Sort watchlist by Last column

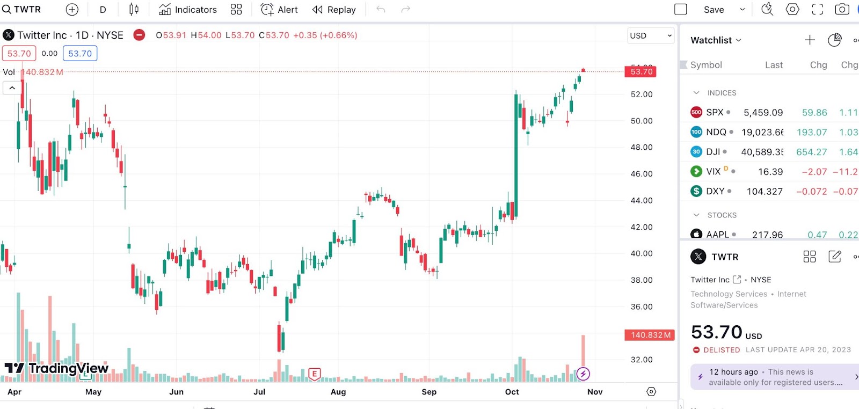pos(774,65)
